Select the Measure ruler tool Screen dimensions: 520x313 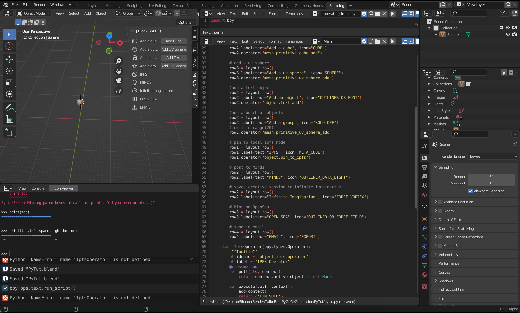pos(9,119)
